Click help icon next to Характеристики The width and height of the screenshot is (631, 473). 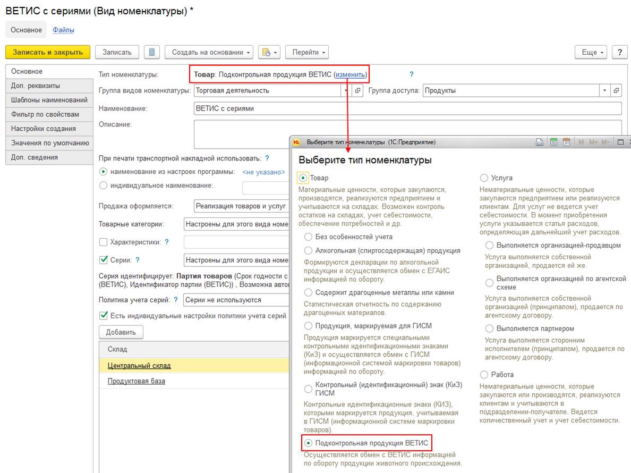(x=167, y=242)
